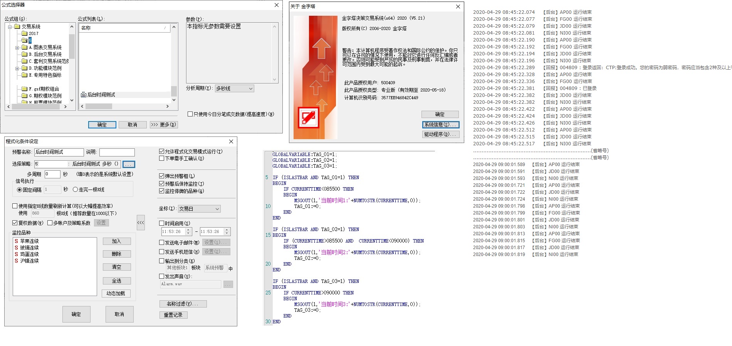Select the 后台时间测试 formula icon in list

84,95
